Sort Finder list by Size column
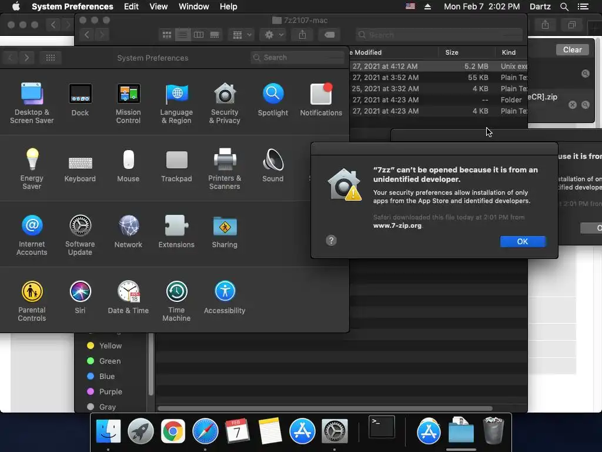Screen dimensions: 602x452 click(466, 52)
